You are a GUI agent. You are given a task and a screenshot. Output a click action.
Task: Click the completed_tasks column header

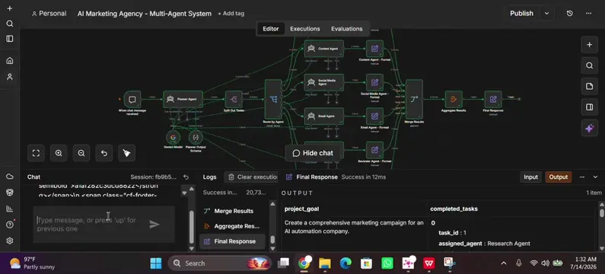(454, 209)
